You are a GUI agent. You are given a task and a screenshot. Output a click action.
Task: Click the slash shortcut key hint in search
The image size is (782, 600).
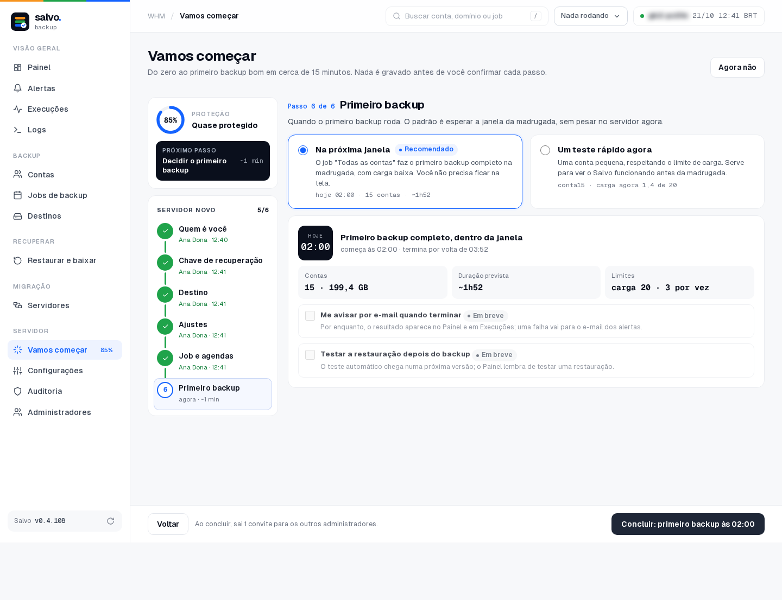pyautogui.click(x=535, y=16)
